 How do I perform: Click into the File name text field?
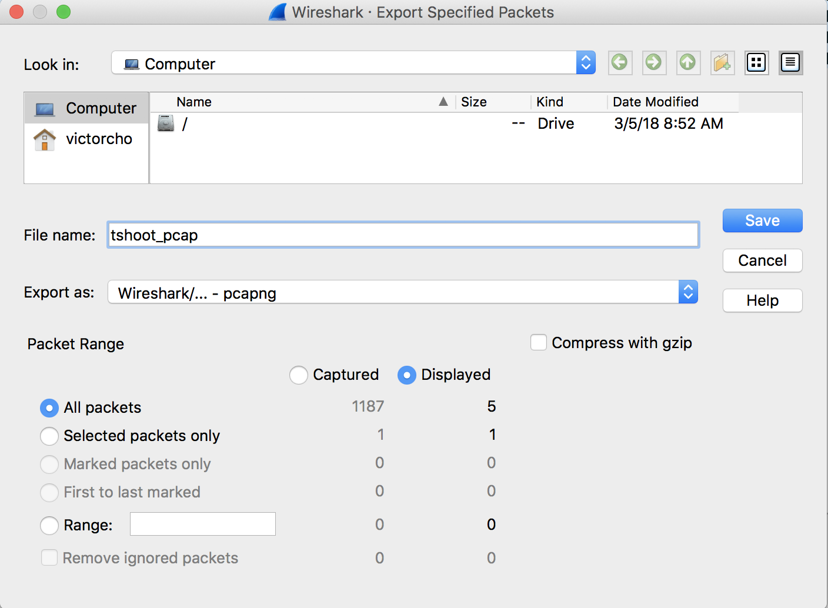403,235
